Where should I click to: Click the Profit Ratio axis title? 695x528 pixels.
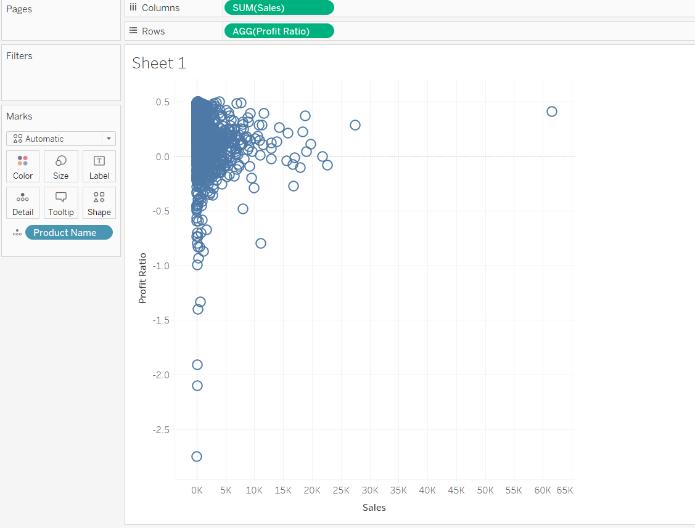tap(142, 278)
